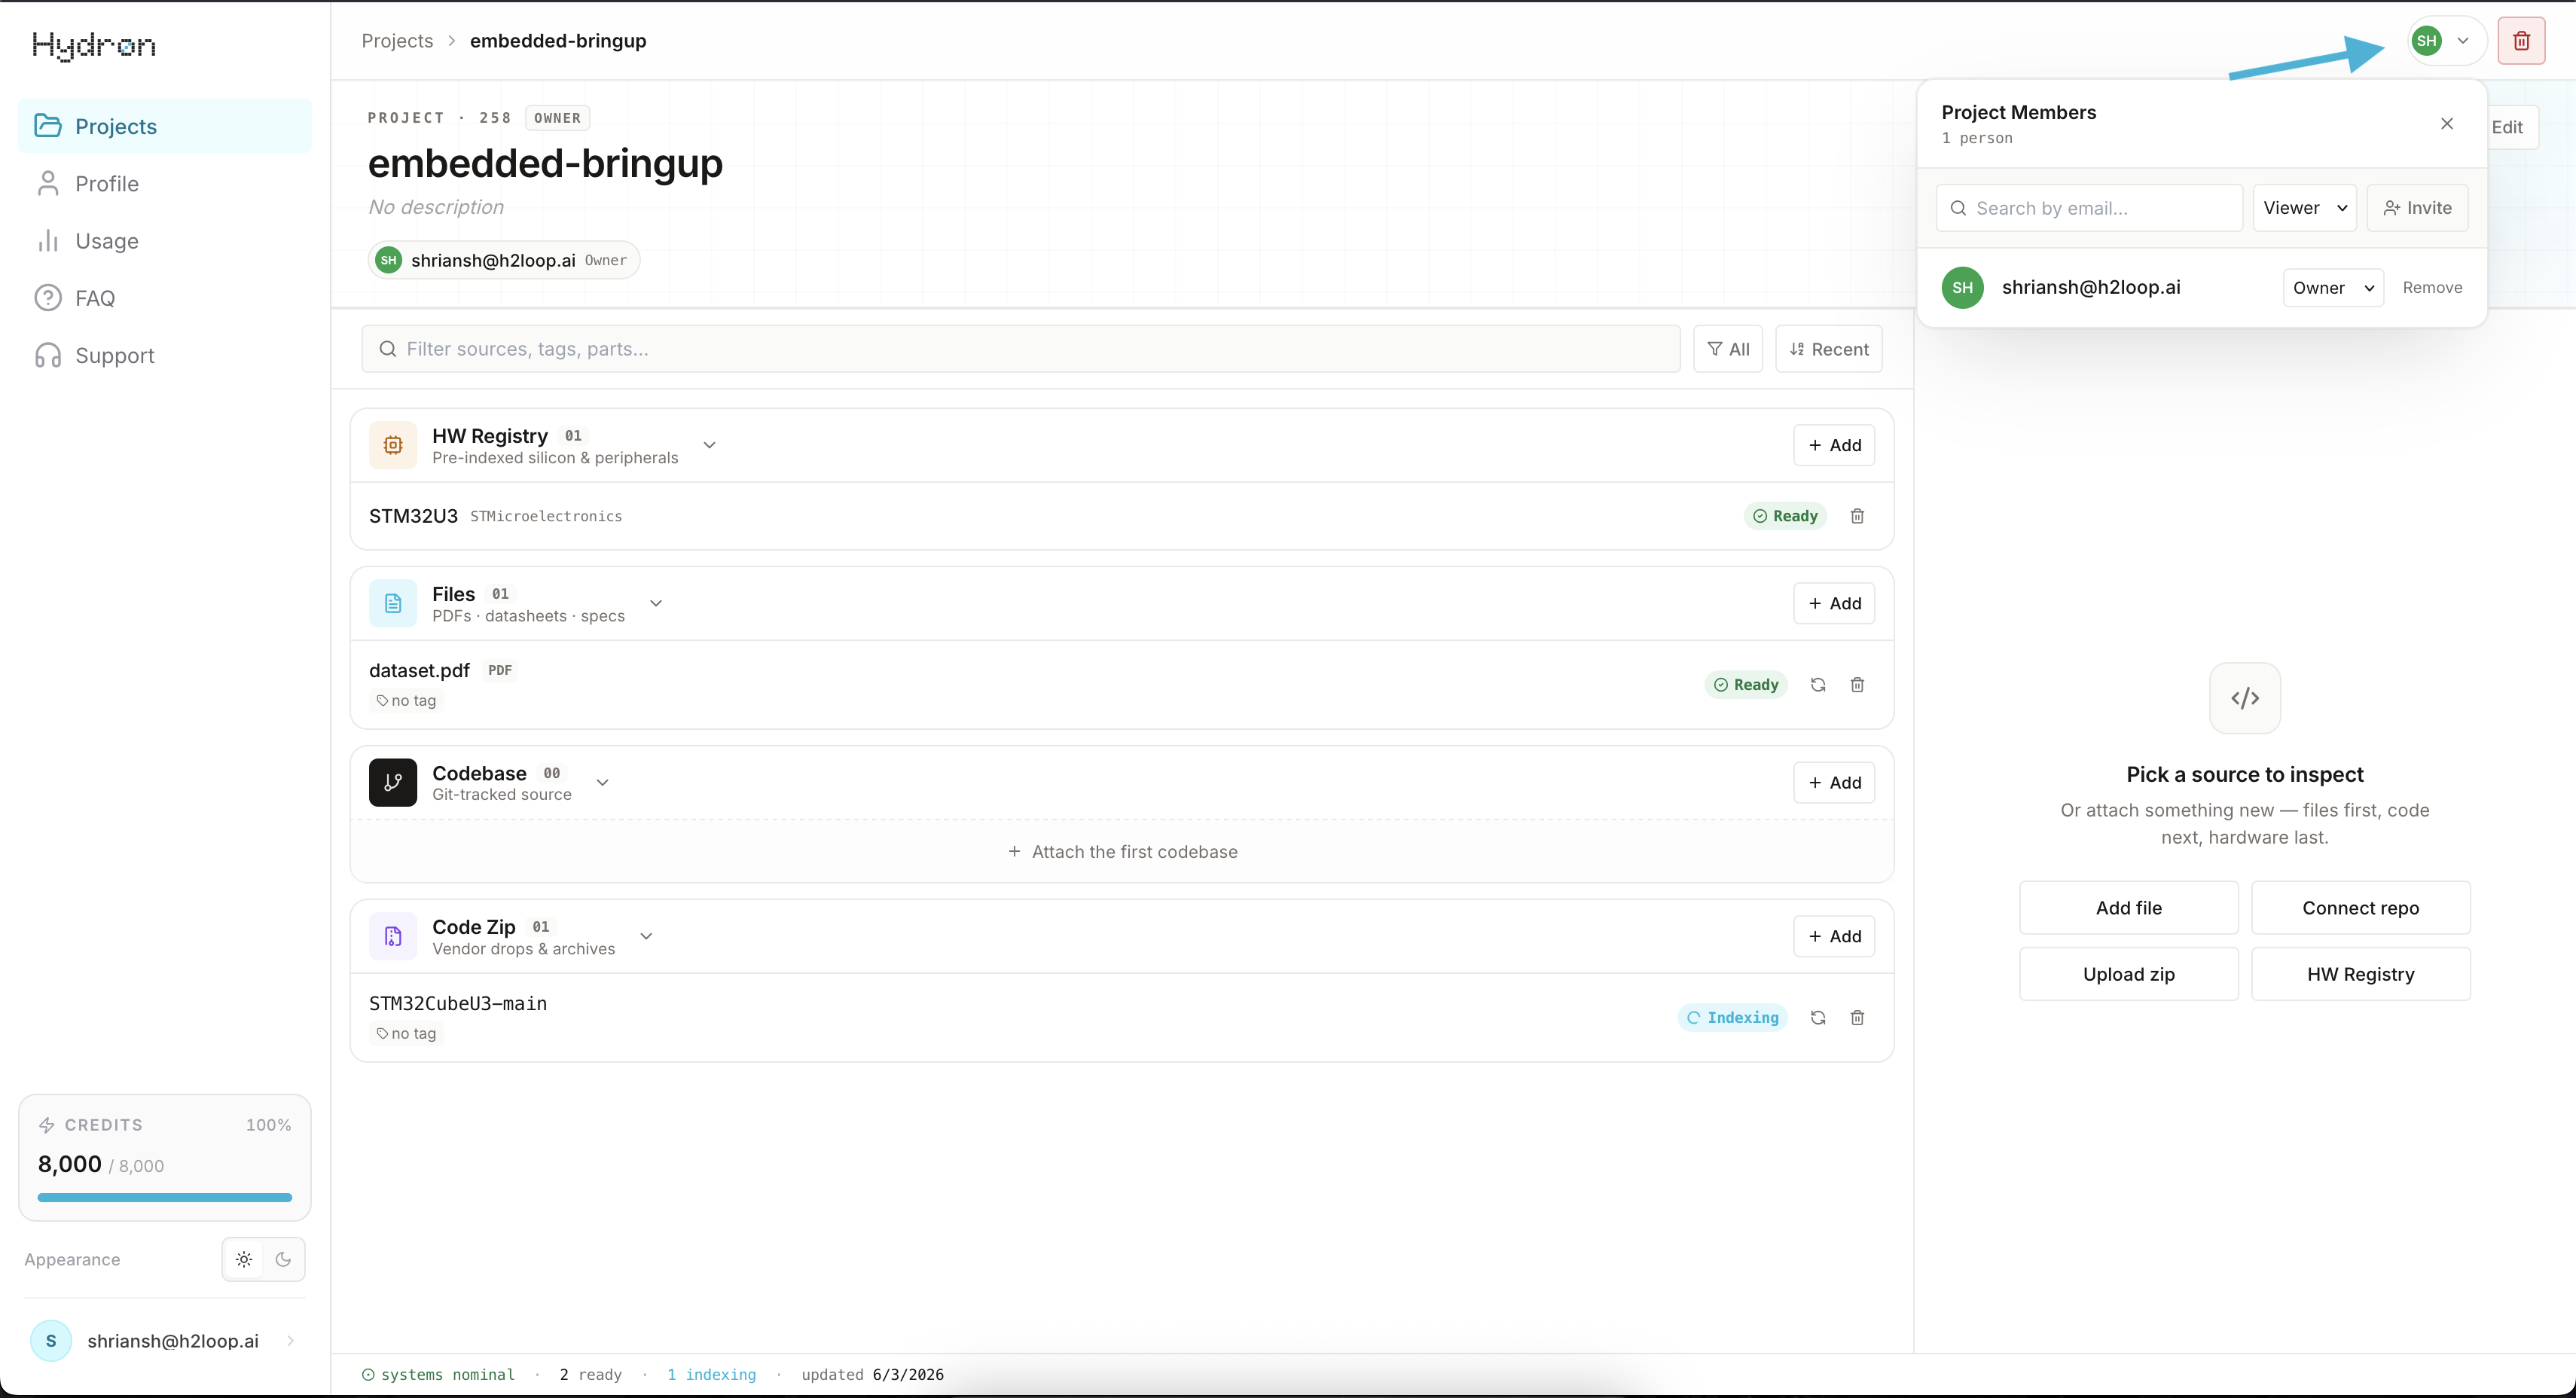Click the shriansh@h2loop.ai Owner chip
Image resolution: width=2576 pixels, height=1398 pixels.
click(503, 260)
